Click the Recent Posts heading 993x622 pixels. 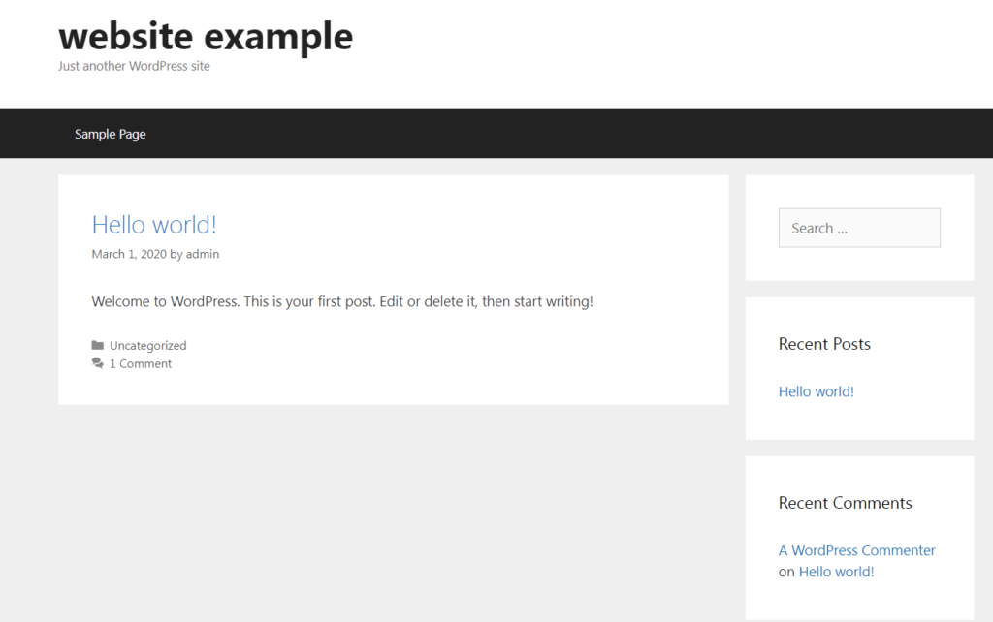pos(824,344)
